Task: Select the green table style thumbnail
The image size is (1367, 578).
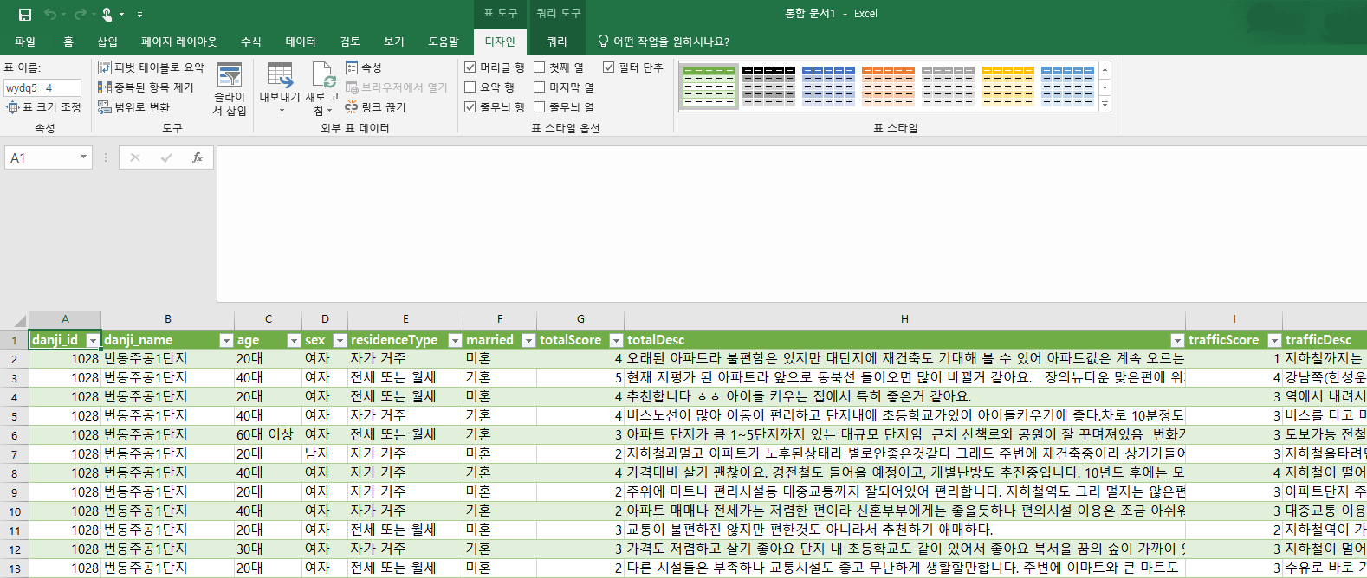Action: coord(709,86)
